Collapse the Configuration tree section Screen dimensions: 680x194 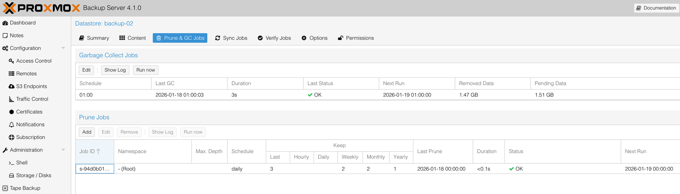click(x=63, y=48)
